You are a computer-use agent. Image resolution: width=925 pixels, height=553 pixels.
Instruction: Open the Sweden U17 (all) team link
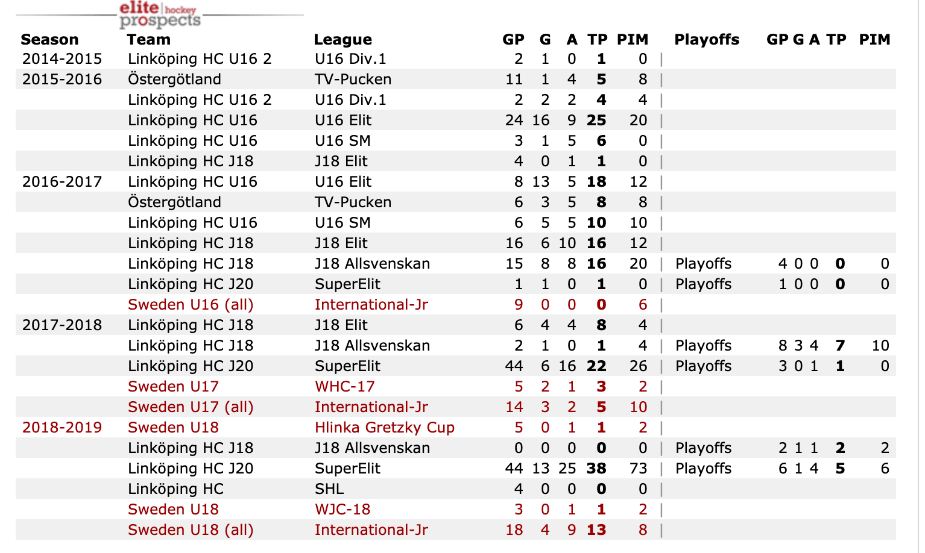pos(191,407)
